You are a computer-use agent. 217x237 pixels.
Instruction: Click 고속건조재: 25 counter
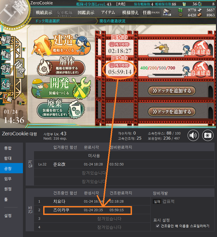[130, 138]
